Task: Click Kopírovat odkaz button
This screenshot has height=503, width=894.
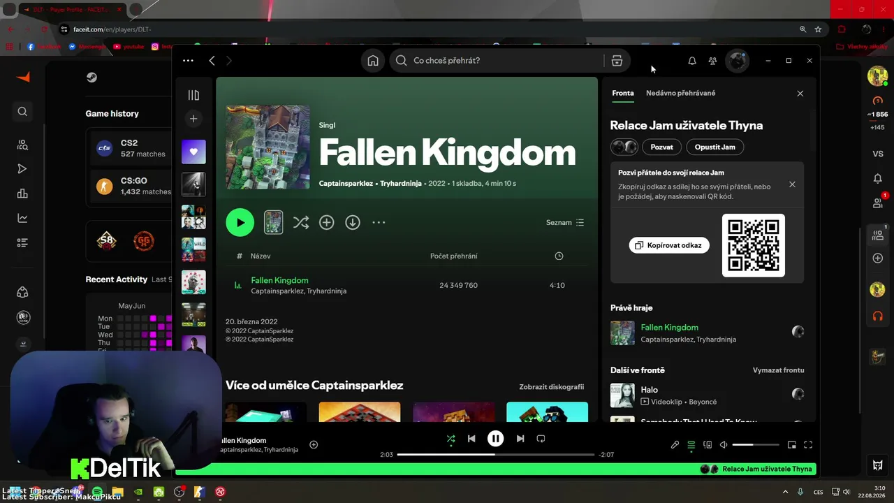Action: (x=669, y=245)
